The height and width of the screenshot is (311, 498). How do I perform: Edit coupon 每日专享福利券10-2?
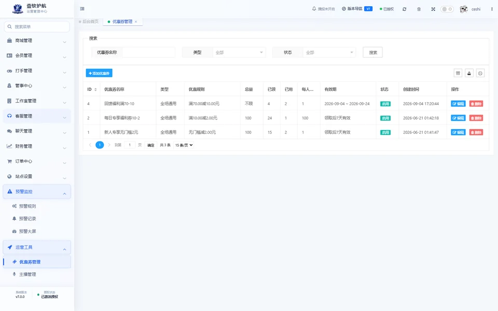pyautogui.click(x=458, y=118)
